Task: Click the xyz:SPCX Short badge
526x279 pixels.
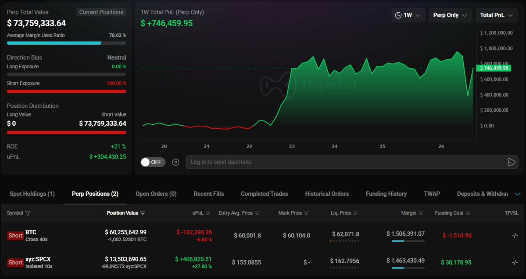Action: (15, 263)
